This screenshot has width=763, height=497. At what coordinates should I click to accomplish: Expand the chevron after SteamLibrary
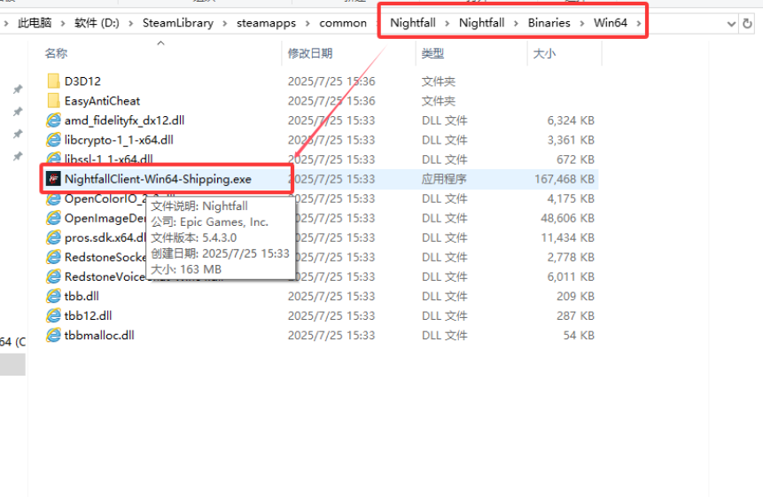[225, 23]
